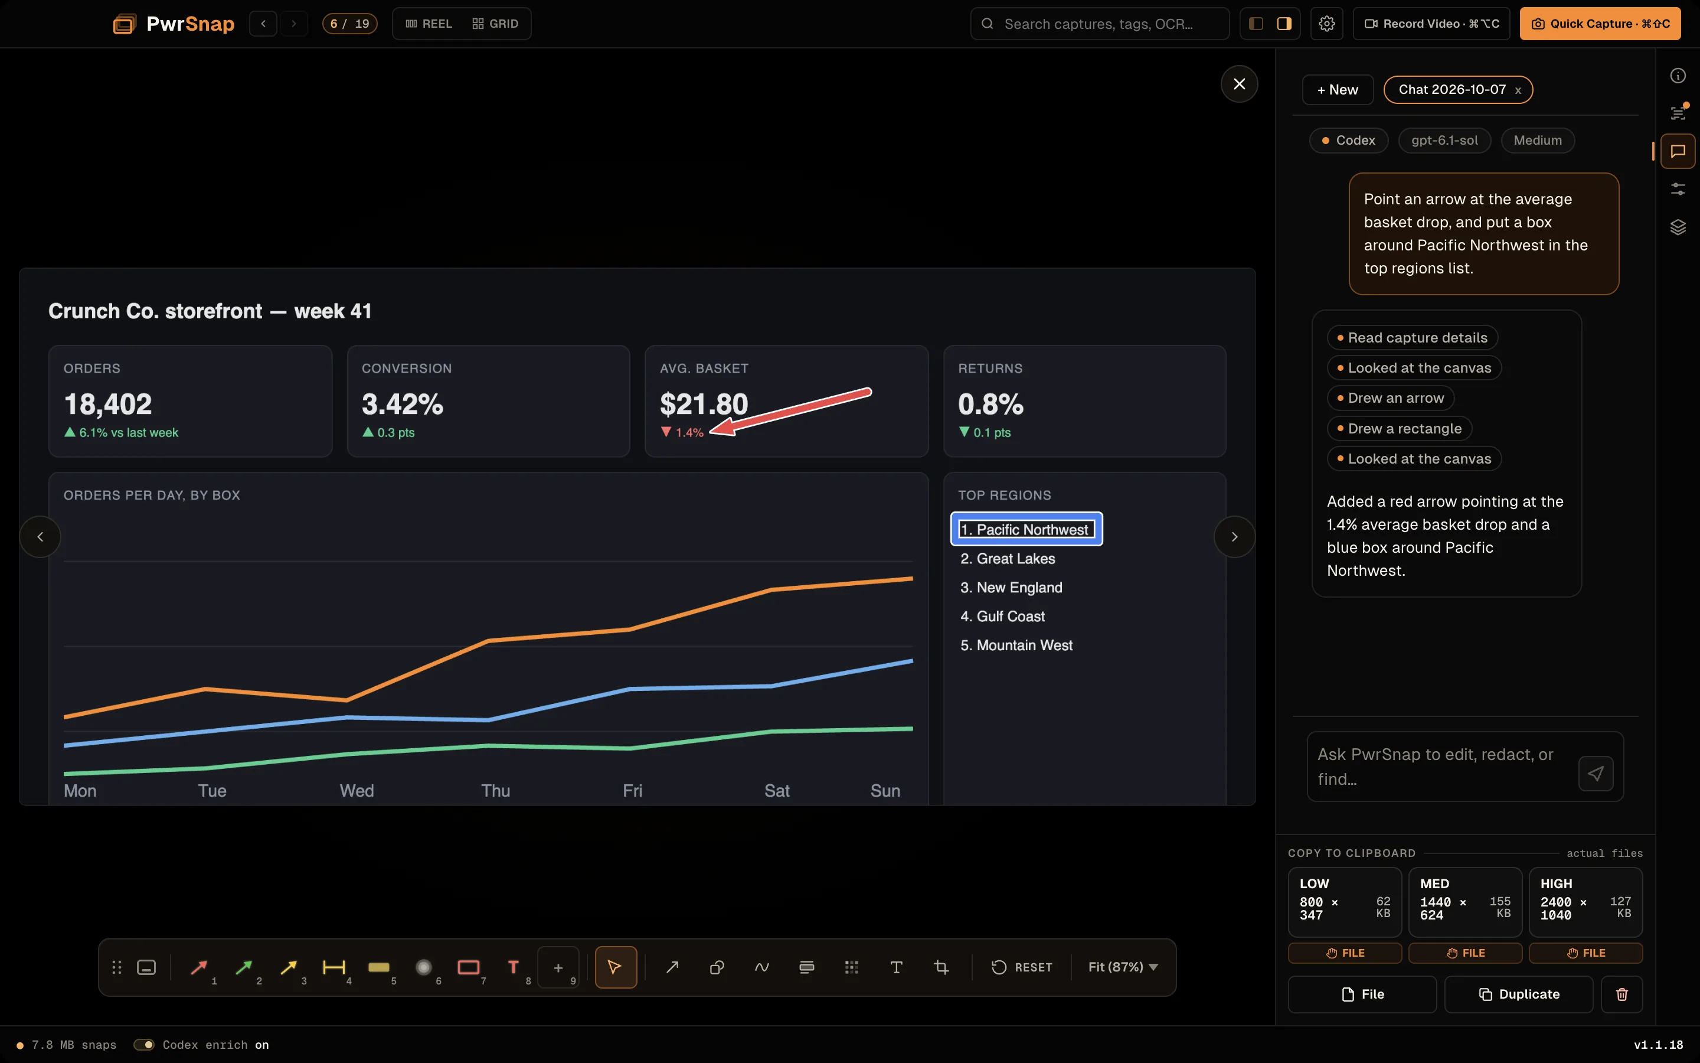Switch to GRID view
The height and width of the screenshot is (1063, 1700).
[495, 24]
